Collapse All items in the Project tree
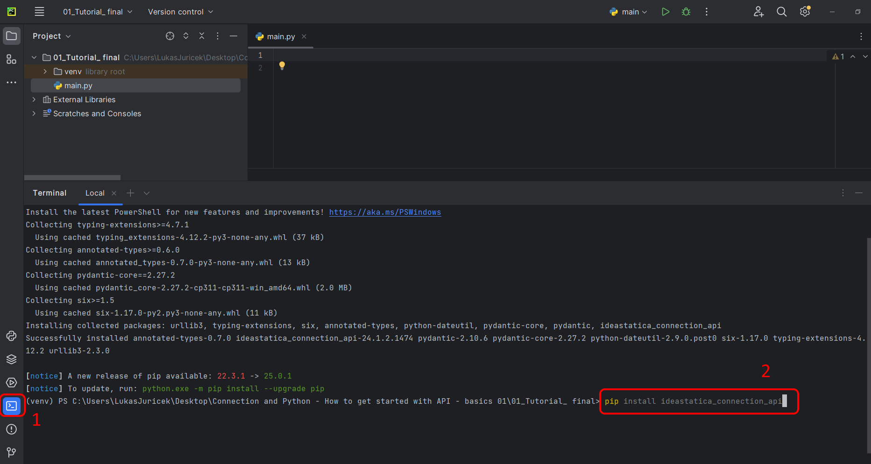 [201, 36]
